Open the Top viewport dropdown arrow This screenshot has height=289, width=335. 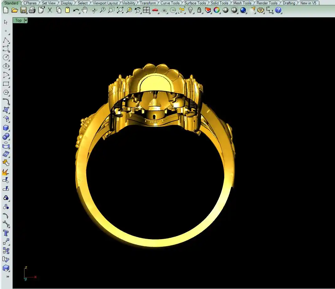[x=26, y=20]
